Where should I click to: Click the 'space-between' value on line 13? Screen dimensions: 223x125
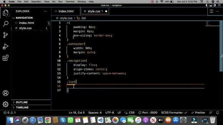tap(113, 73)
